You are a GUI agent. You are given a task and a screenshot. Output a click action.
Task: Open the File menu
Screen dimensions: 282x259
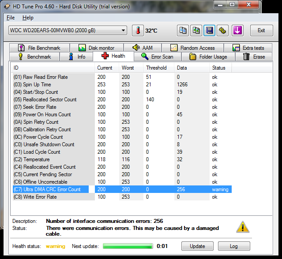click(x=11, y=18)
